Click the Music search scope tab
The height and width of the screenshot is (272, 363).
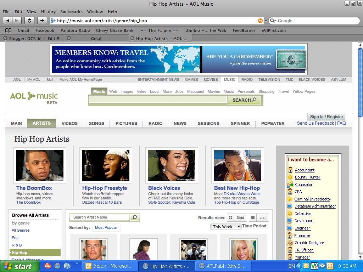point(99,92)
